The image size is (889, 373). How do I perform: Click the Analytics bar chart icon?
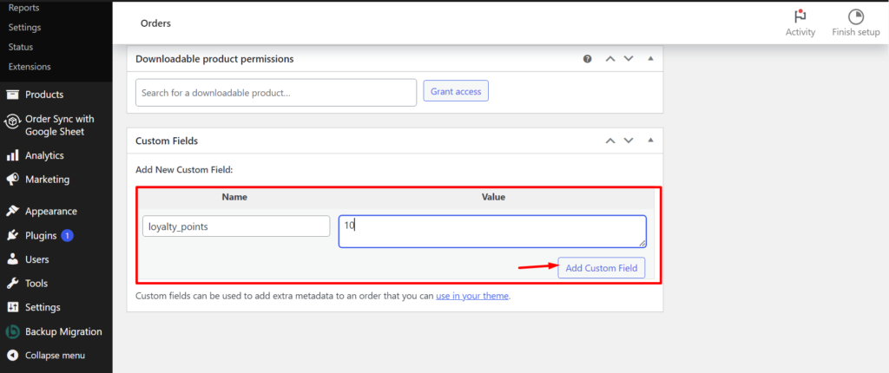click(12, 155)
